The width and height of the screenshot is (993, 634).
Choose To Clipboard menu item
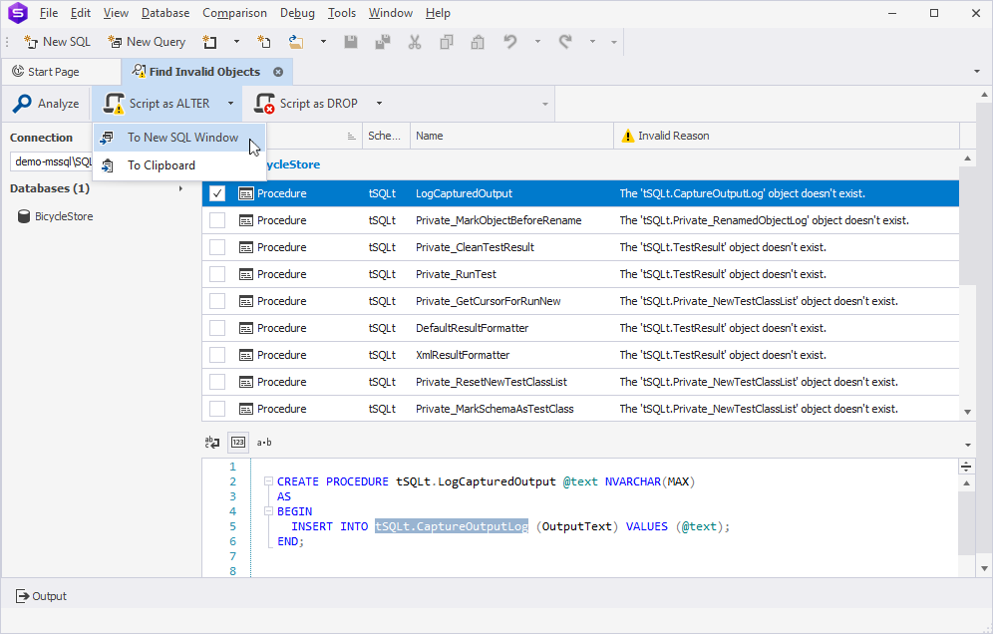(x=179, y=165)
